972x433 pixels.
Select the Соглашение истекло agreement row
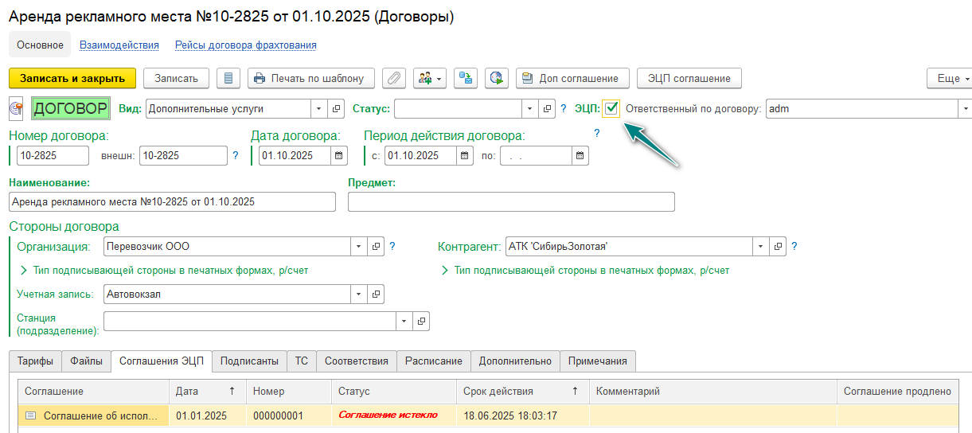click(x=388, y=415)
